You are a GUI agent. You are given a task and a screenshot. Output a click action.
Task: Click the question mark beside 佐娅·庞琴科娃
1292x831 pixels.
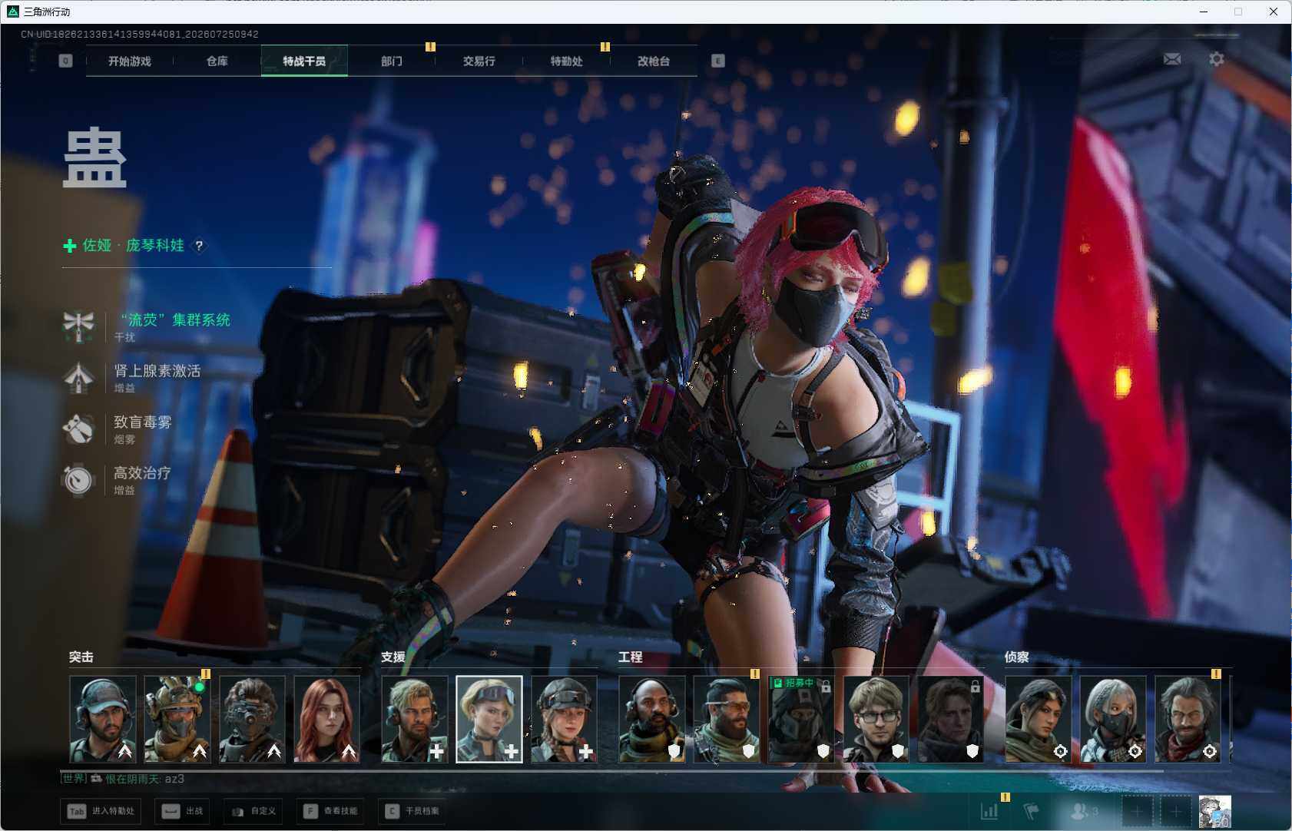(x=199, y=246)
